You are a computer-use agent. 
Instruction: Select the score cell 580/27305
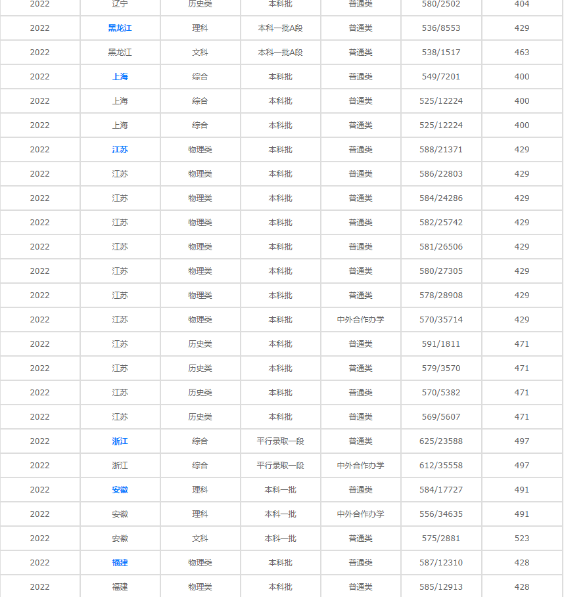tap(441, 271)
